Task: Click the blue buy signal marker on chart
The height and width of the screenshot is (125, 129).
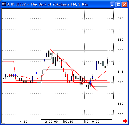Action: point(90,83)
